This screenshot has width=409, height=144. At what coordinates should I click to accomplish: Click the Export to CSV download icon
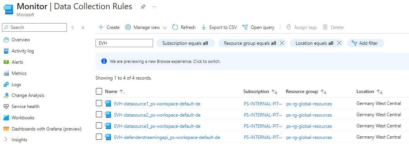[204, 27]
